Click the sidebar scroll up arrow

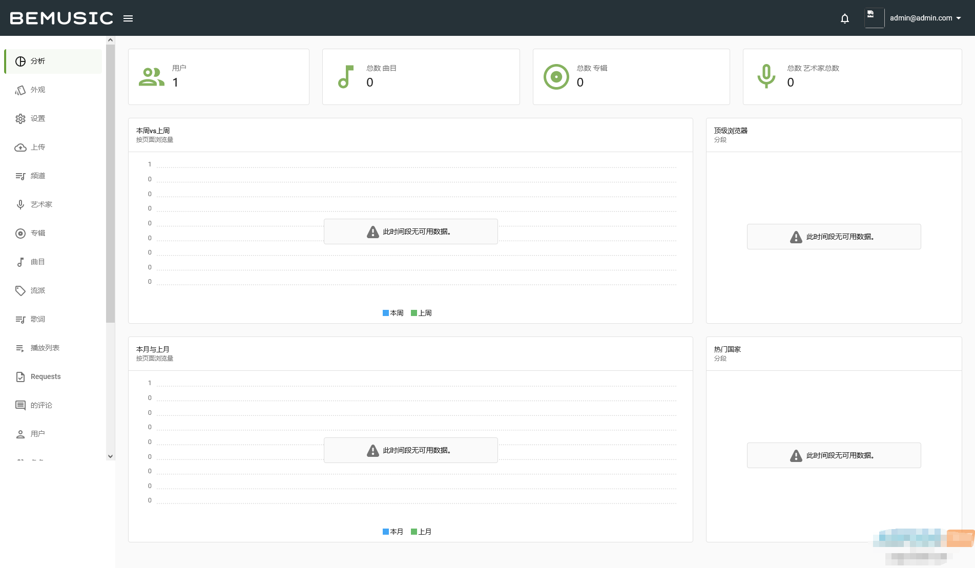[110, 40]
